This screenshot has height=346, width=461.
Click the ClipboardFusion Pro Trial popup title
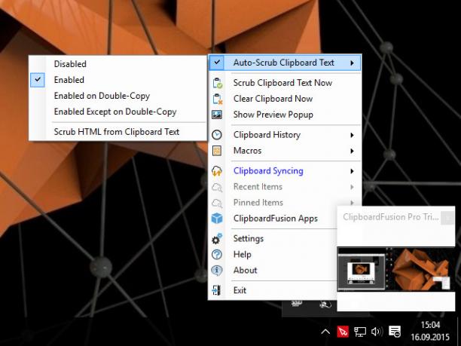click(x=390, y=217)
